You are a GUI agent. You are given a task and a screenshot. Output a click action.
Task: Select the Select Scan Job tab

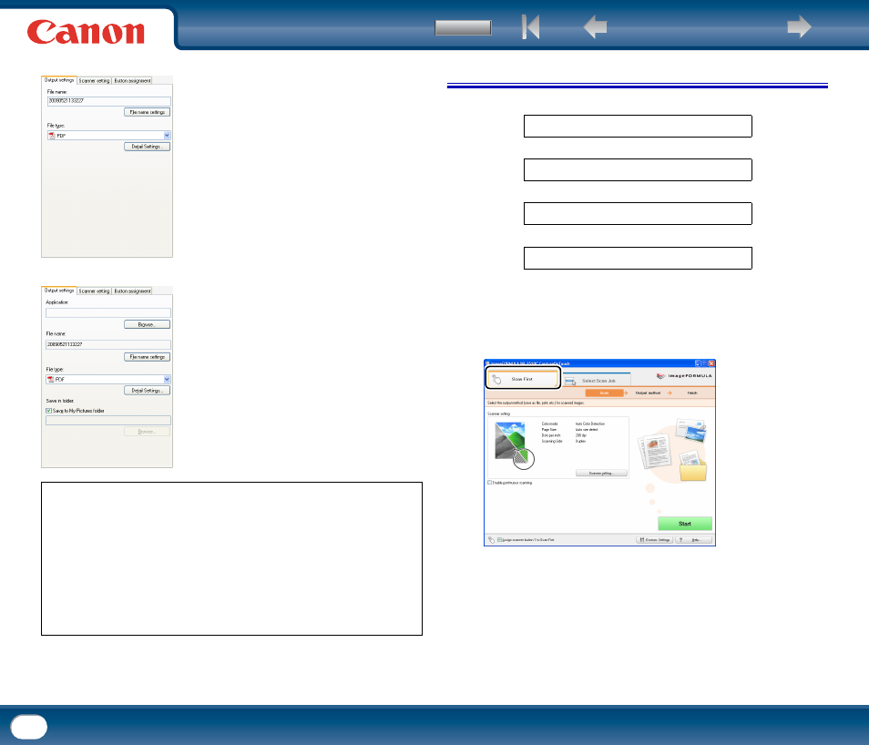click(597, 380)
